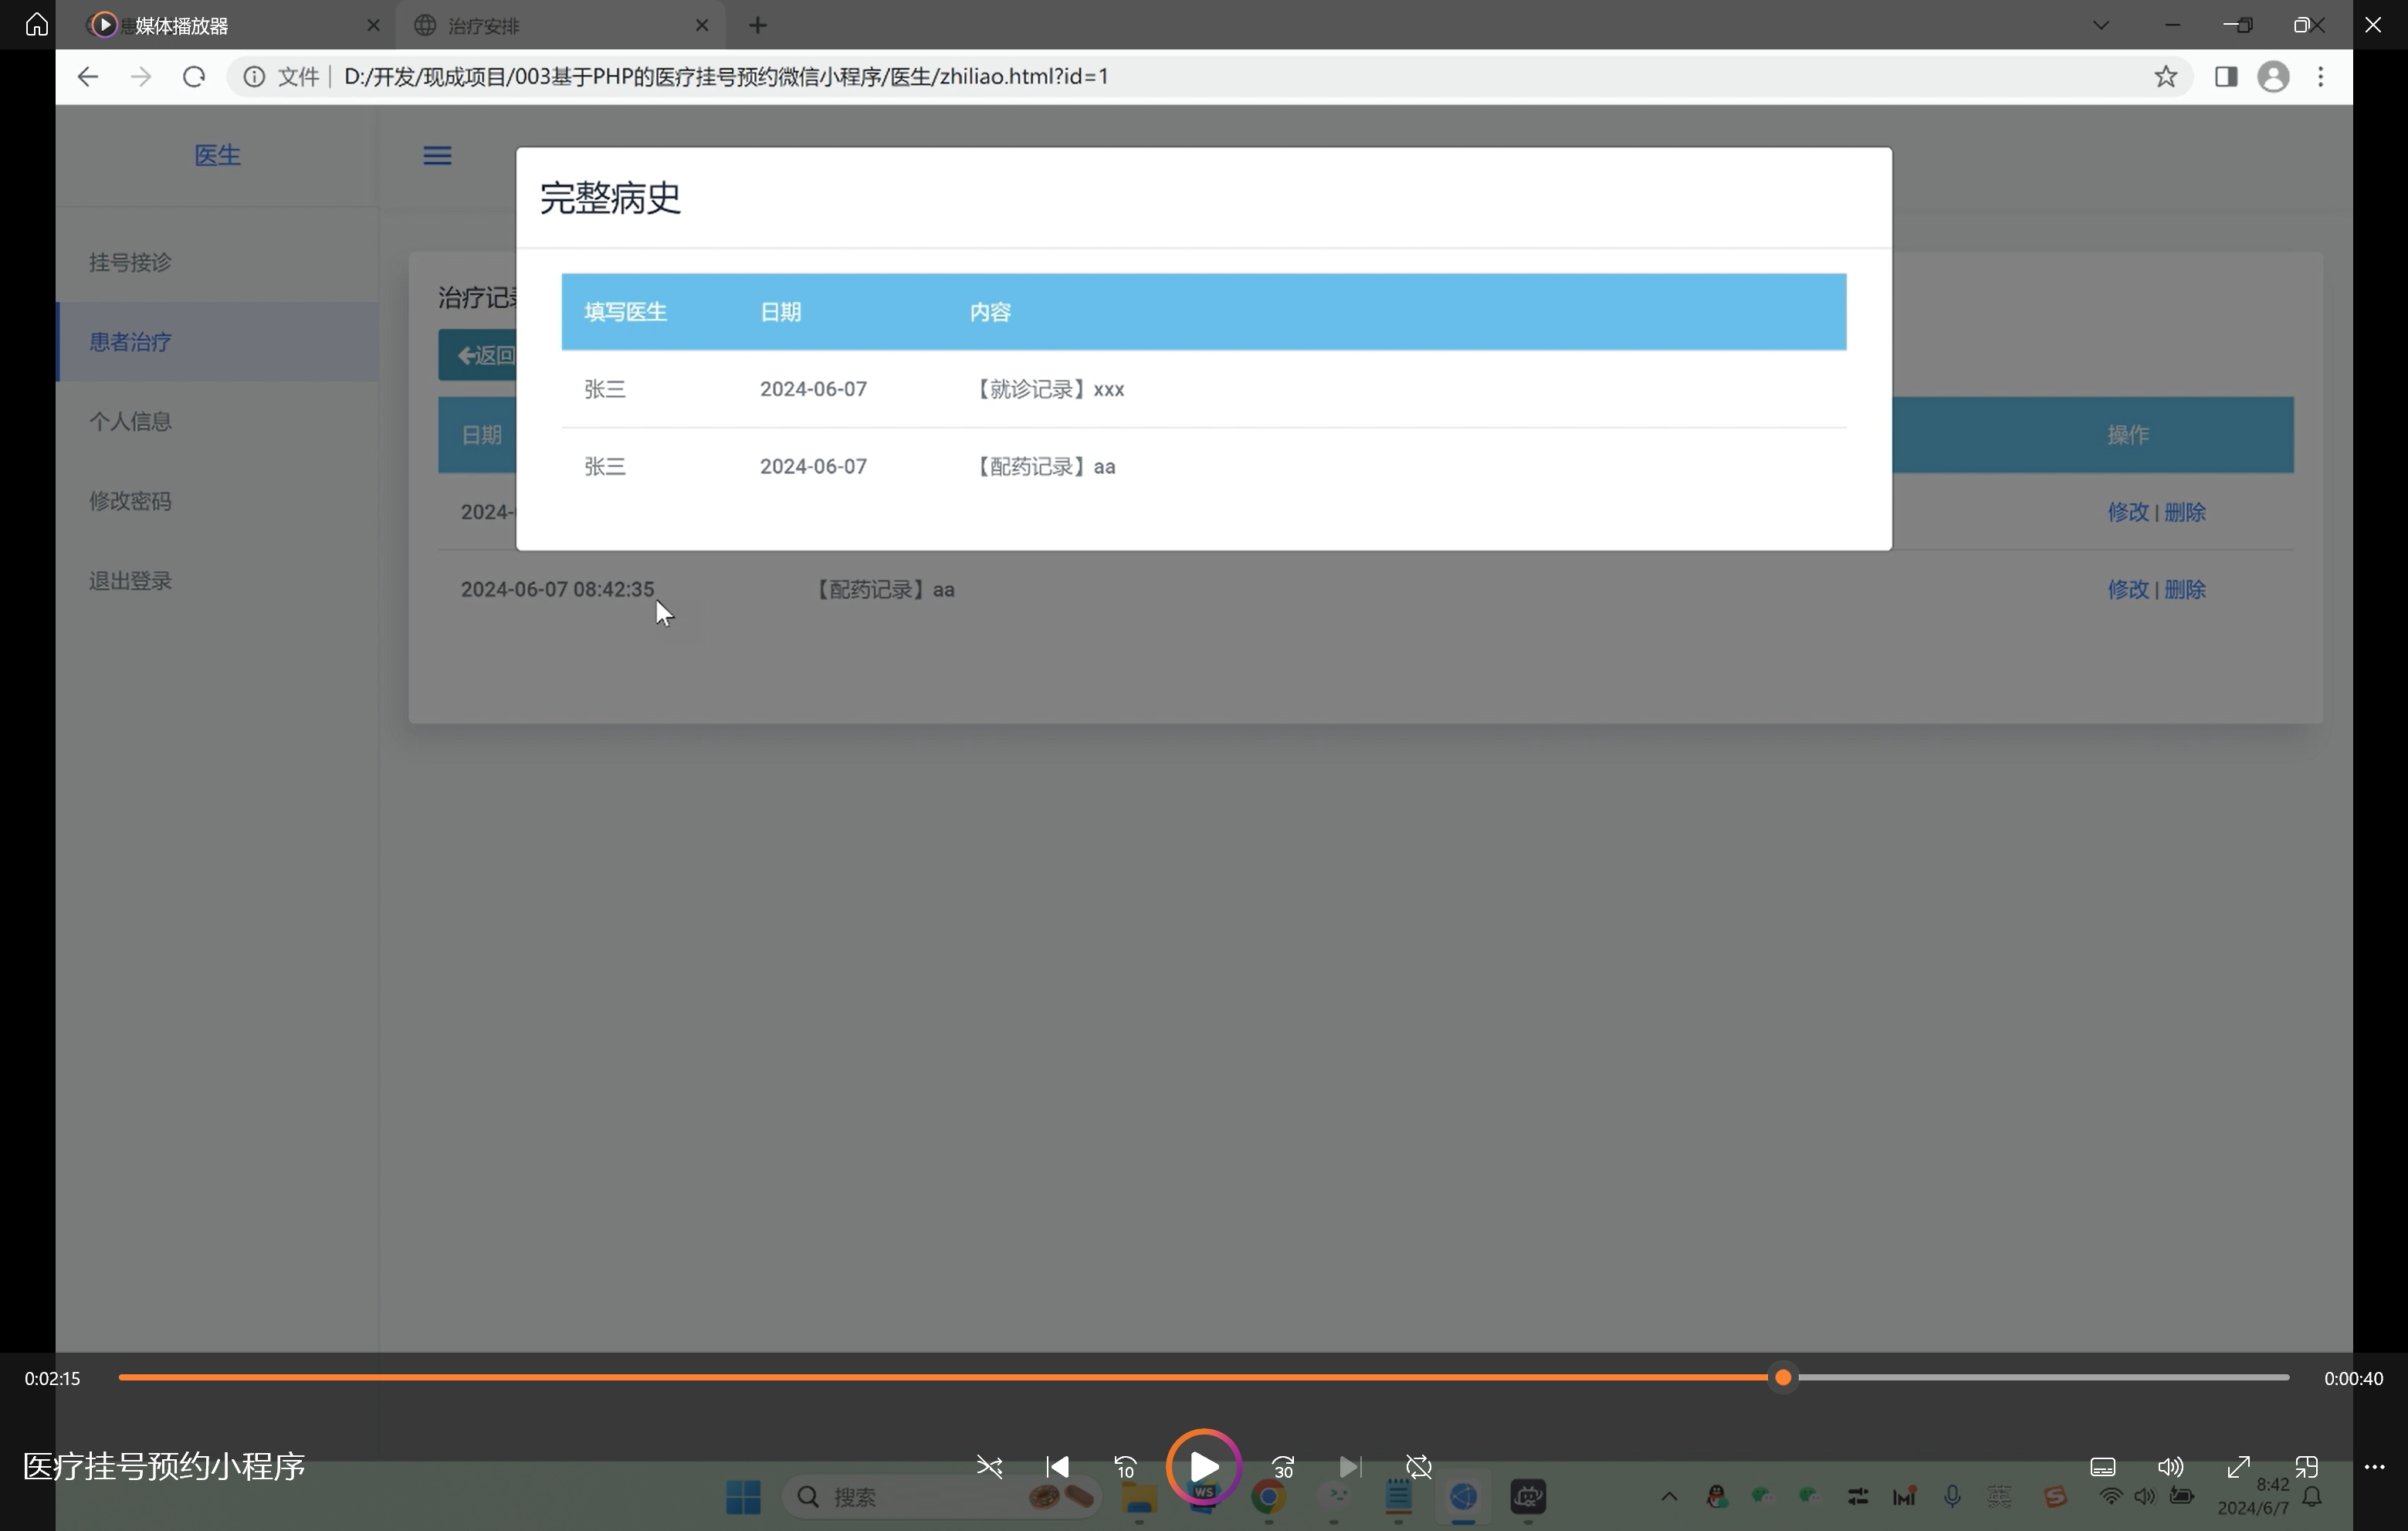This screenshot has width=2408, height=1531.
Task: Click the 【就诊记录】xxx entry
Action: 1047,389
